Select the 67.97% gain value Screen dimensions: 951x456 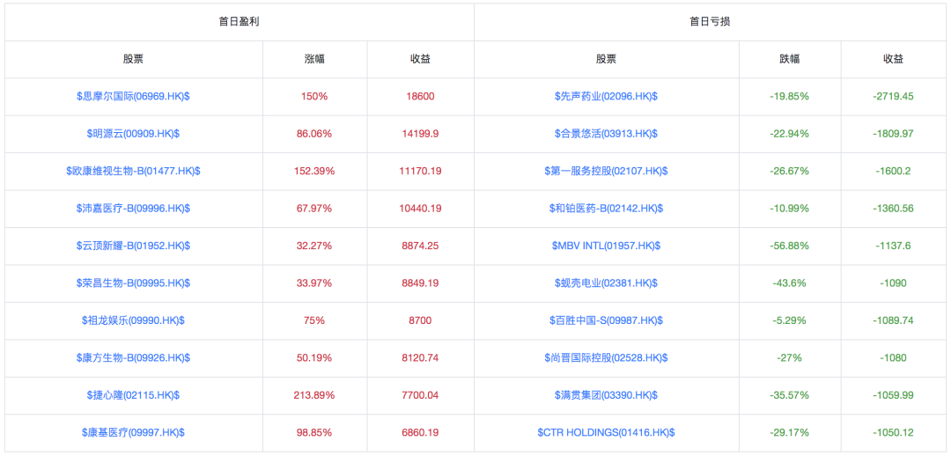(x=314, y=208)
